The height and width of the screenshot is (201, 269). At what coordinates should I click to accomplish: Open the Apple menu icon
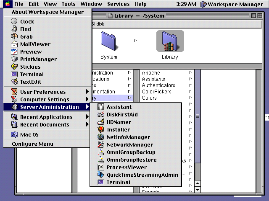pos(8,4)
